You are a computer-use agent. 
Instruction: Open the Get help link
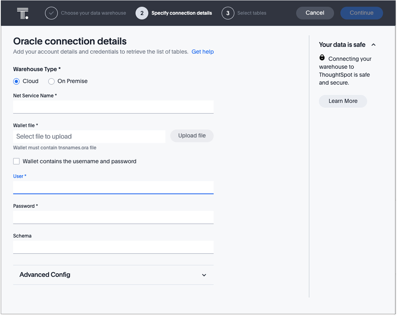(202, 52)
